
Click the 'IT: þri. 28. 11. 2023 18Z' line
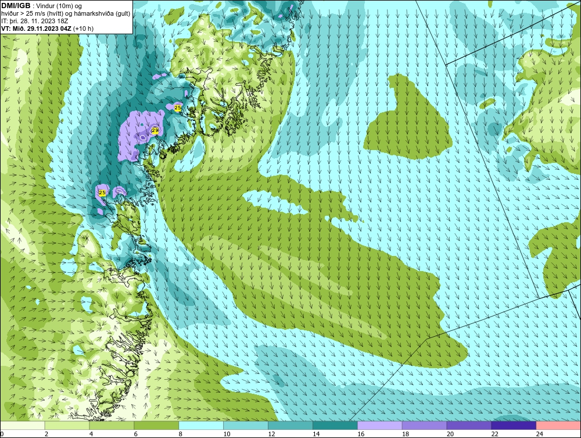[34, 21]
